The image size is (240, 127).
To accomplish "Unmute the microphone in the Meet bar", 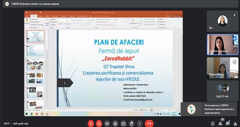I will (91, 123).
